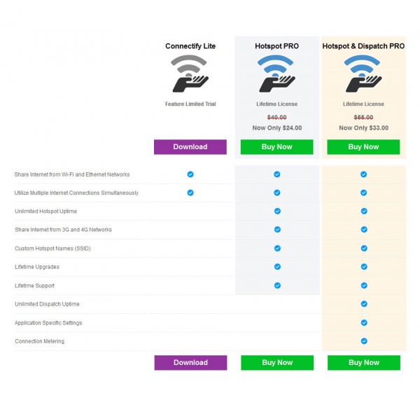420x393 pixels.
Task: Click the Connectify Lite gray Wi-Fi hand logo
Action: [190, 74]
